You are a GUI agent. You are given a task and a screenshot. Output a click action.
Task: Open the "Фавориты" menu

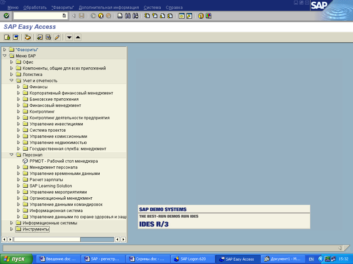coord(63,8)
